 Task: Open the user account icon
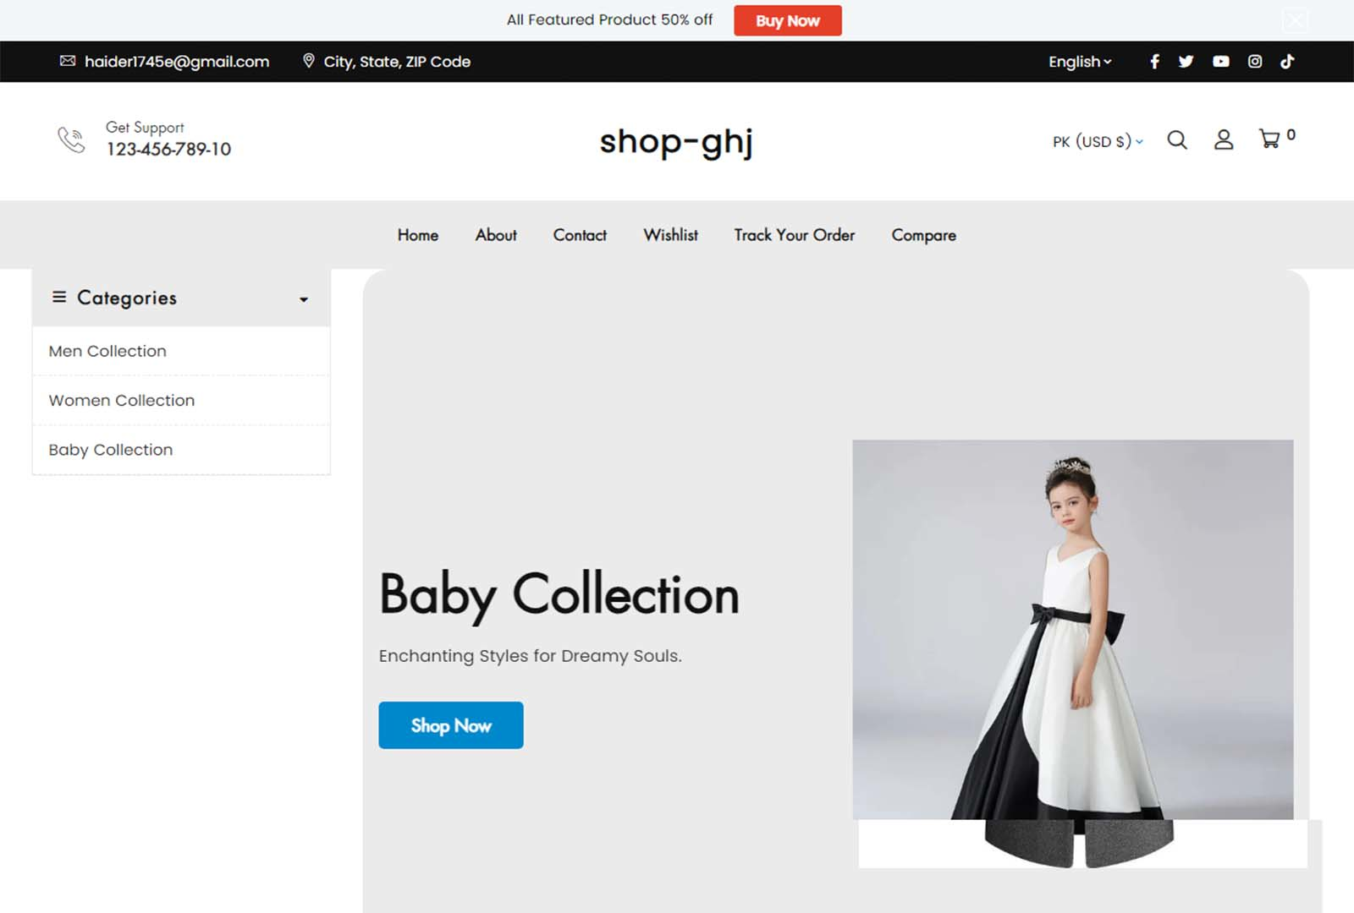[1224, 139]
